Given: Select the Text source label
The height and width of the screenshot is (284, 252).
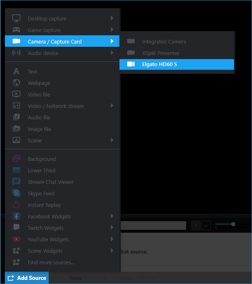Looking at the screenshot, I should (32, 71).
